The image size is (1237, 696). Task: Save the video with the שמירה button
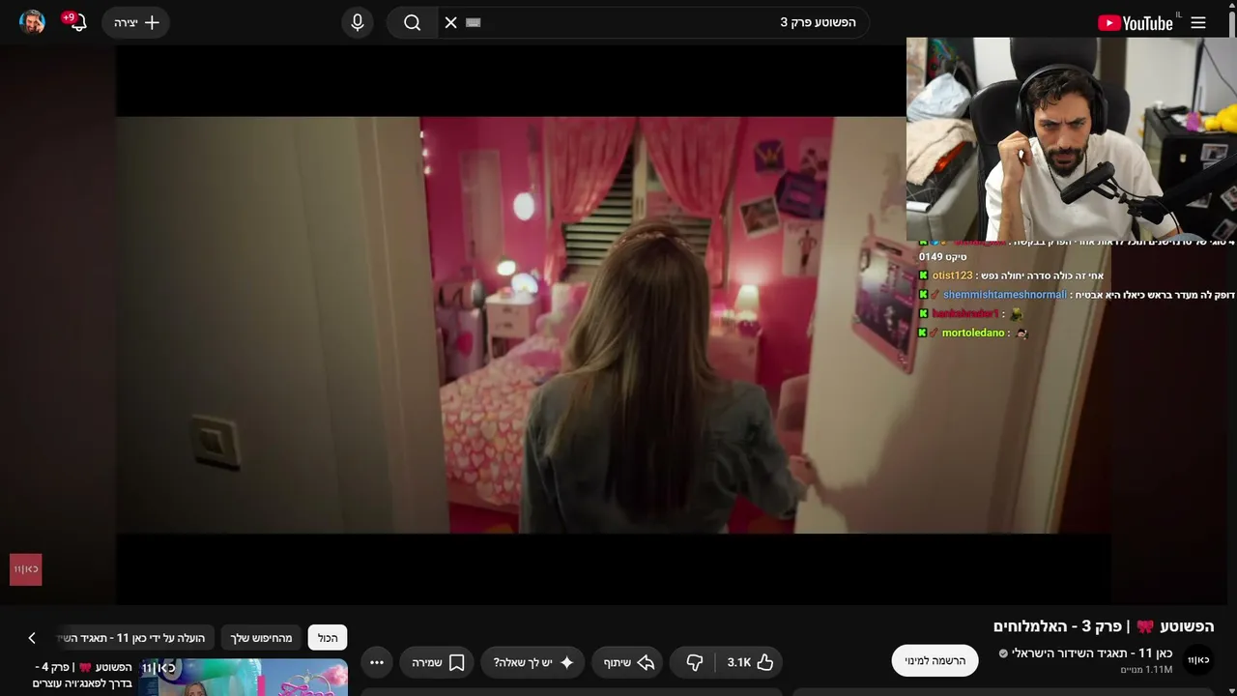click(438, 662)
